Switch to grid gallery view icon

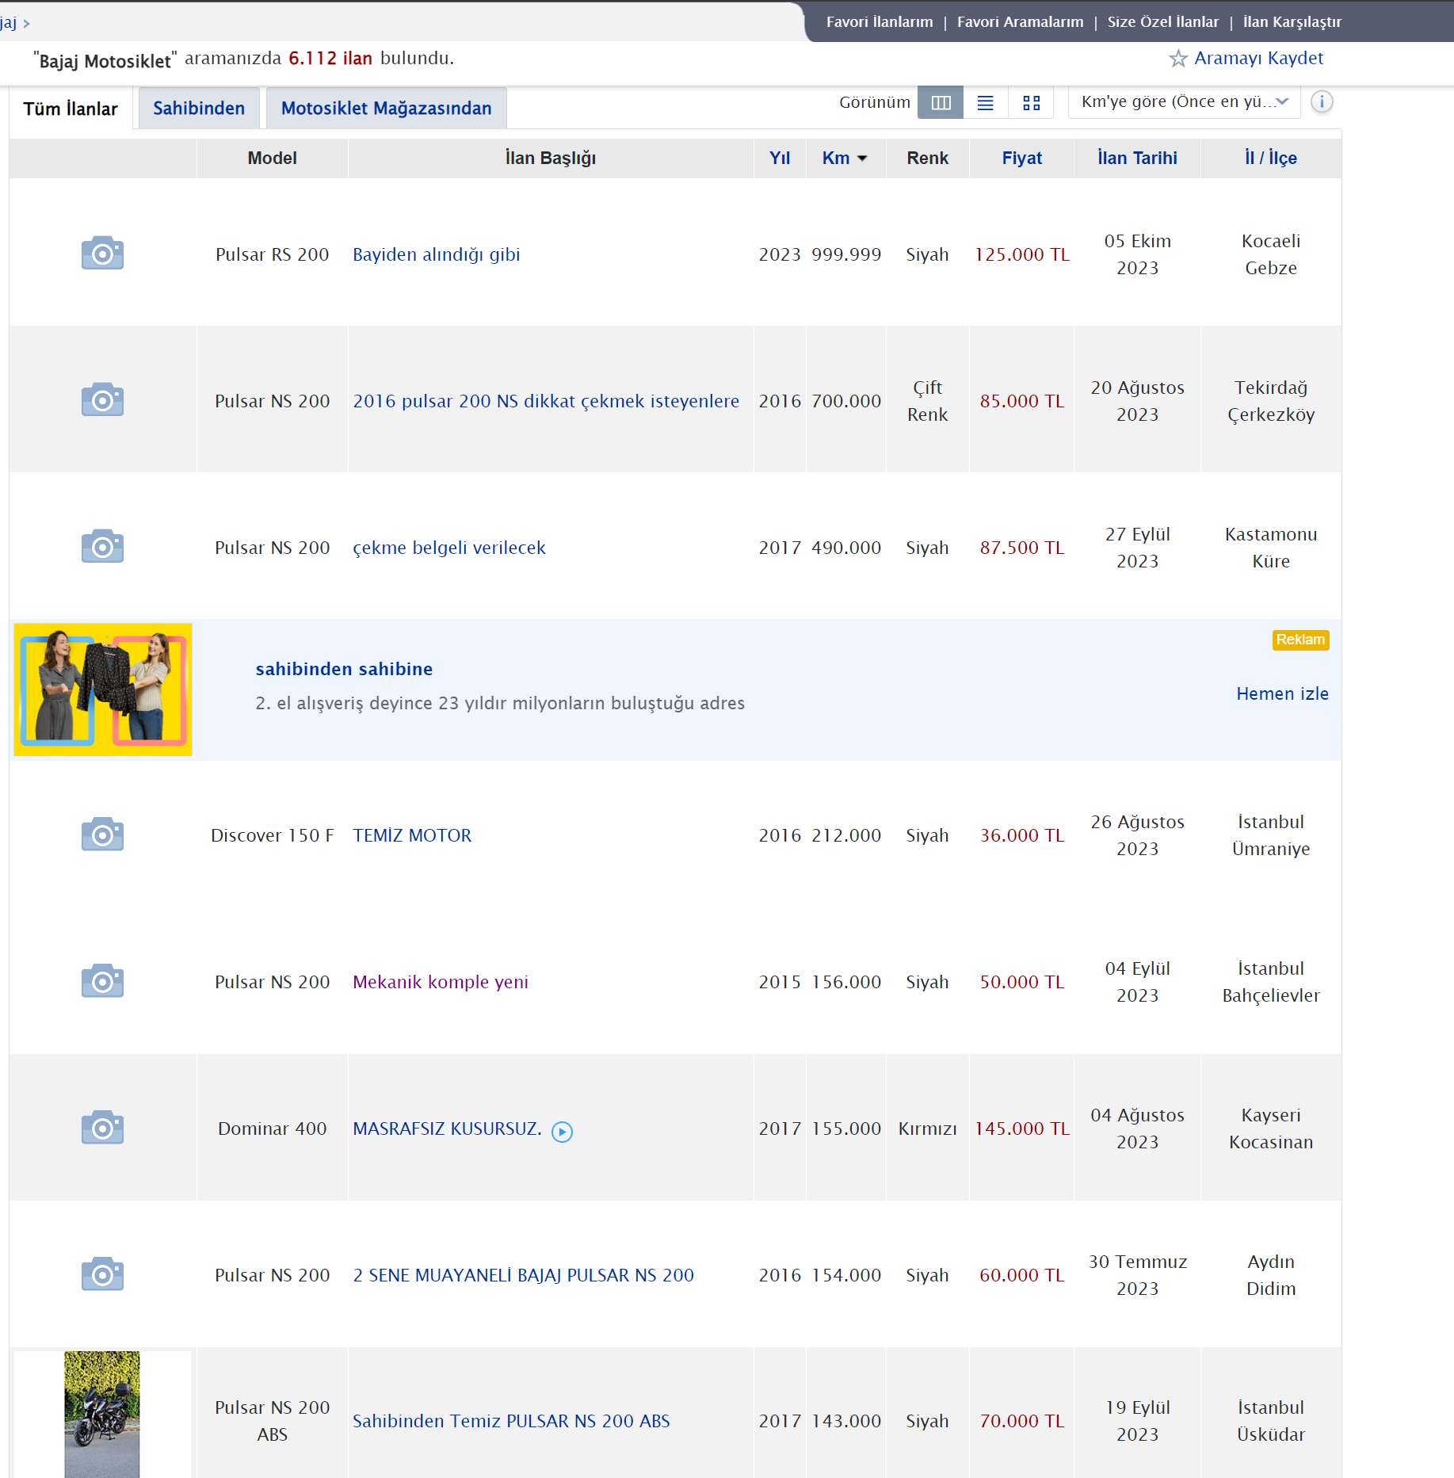point(1031,103)
